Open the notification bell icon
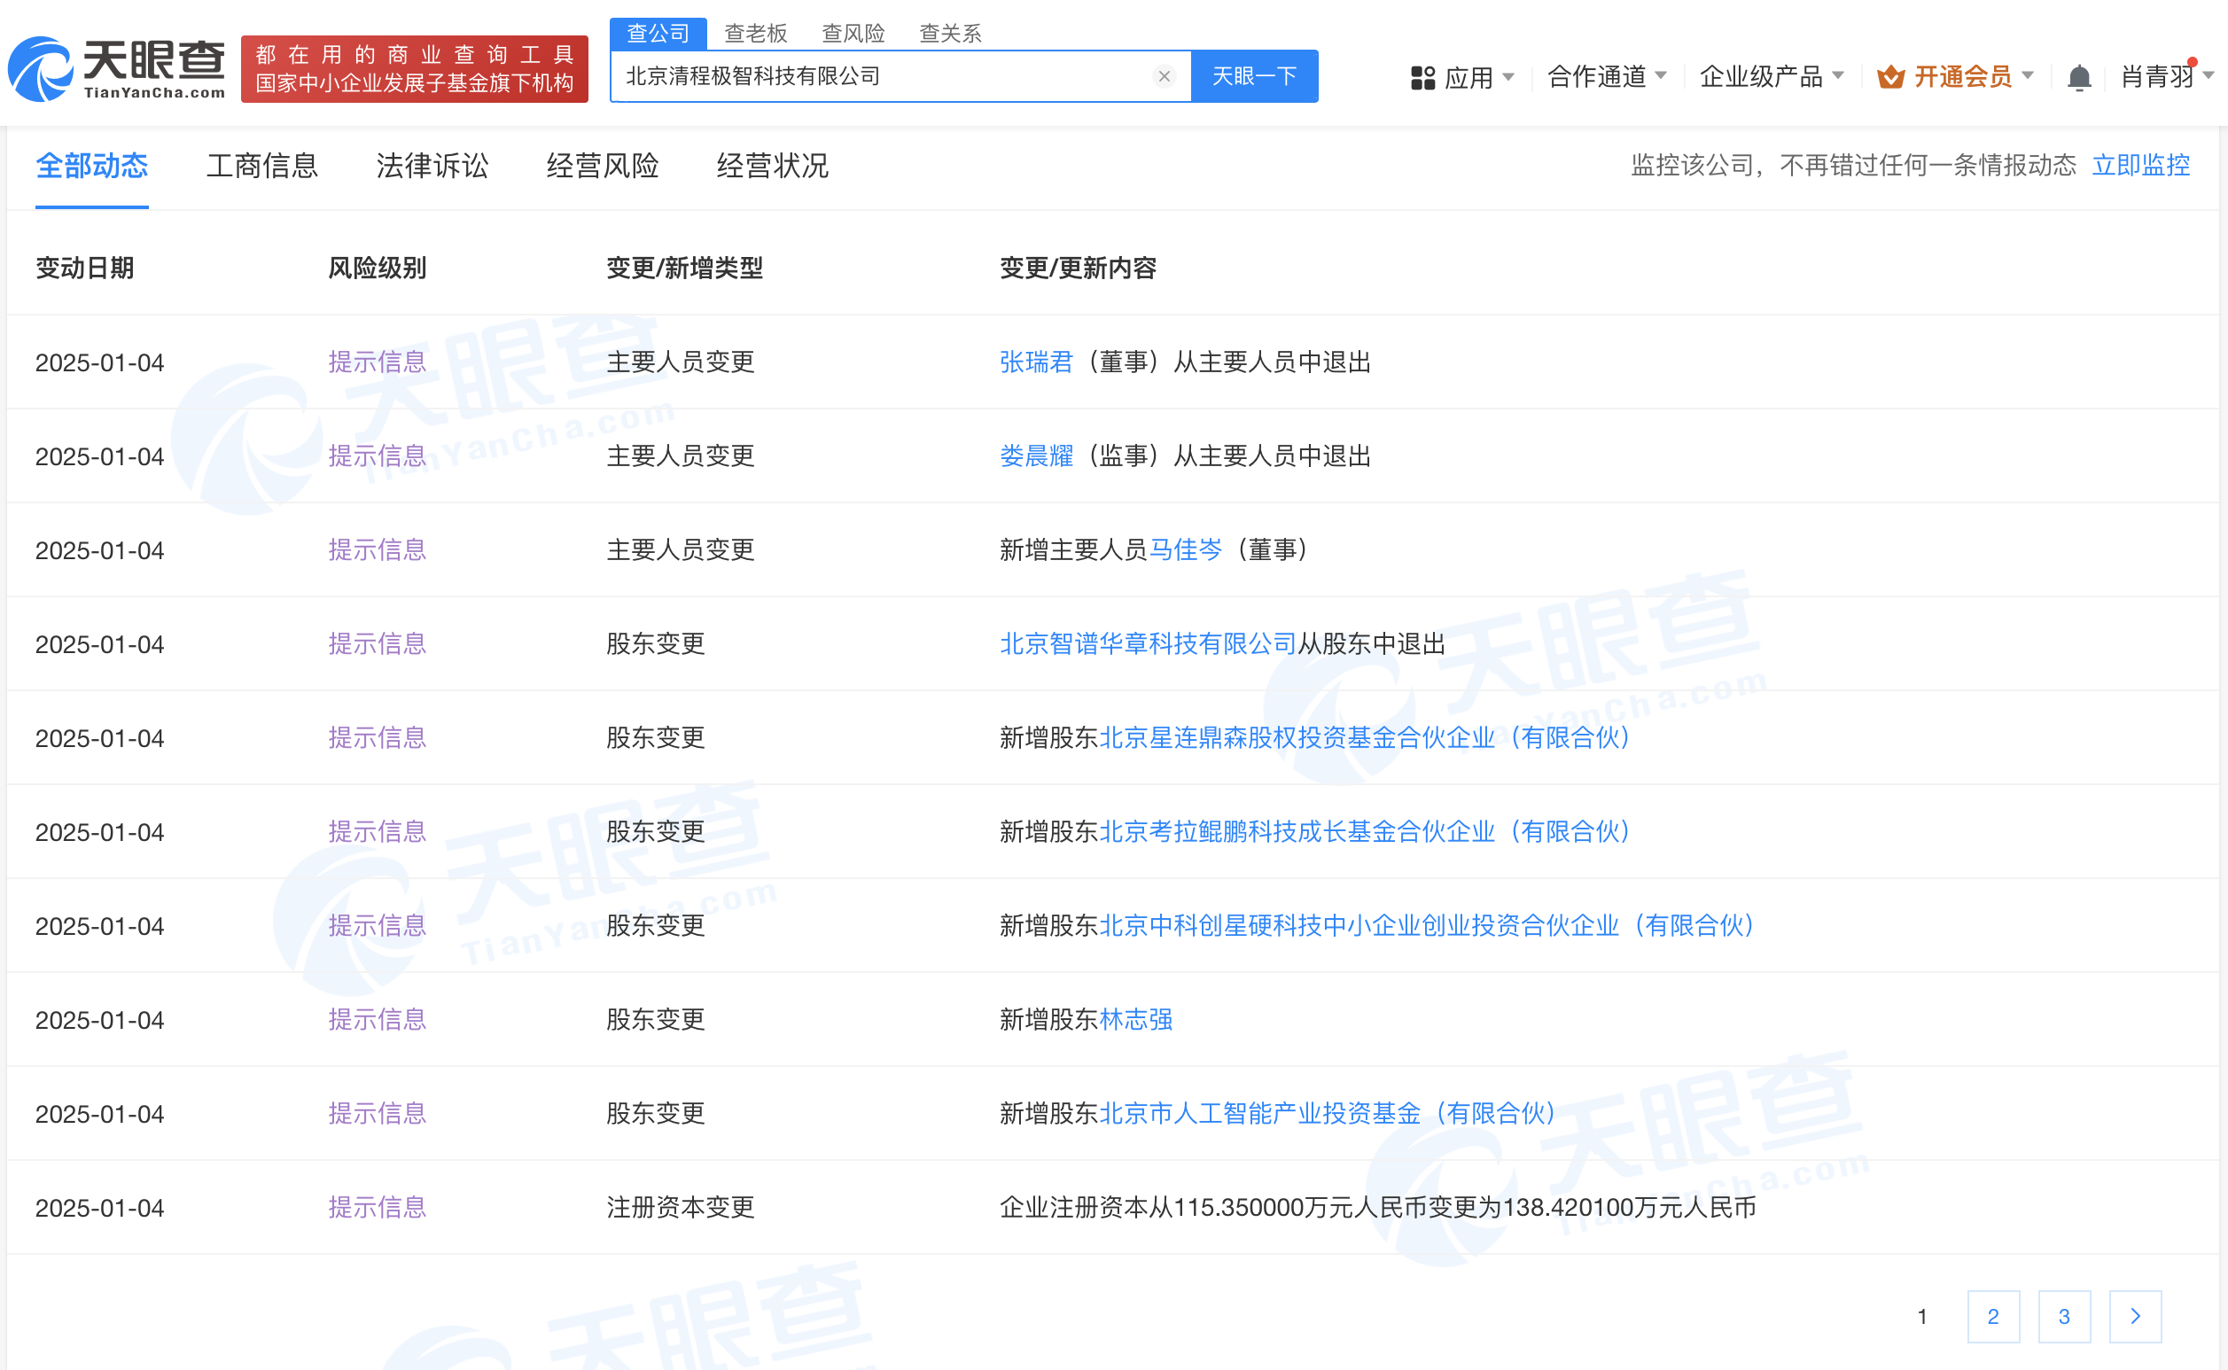 coord(2079,77)
